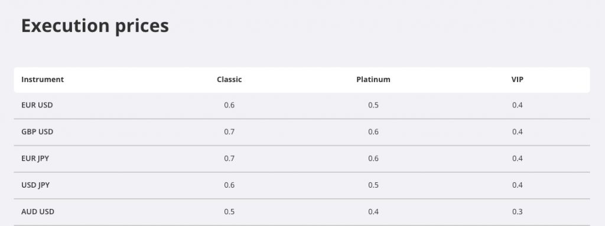Click the GBP USD instrument row
The height and width of the screenshot is (226, 605).
pyautogui.click(x=302, y=132)
